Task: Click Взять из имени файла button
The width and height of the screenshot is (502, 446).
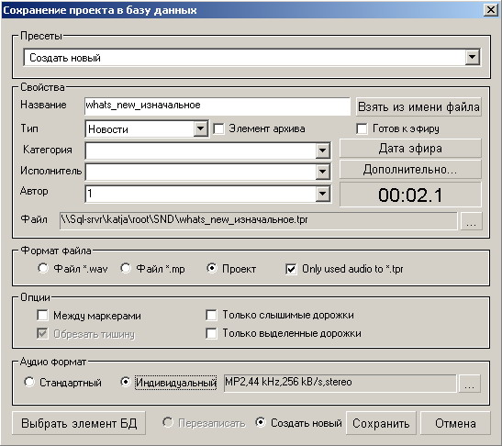Action: [x=418, y=106]
